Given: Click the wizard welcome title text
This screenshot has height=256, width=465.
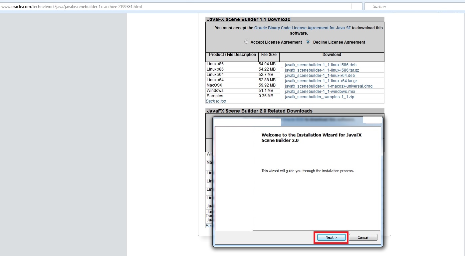Looking at the screenshot, I should click(x=312, y=137).
